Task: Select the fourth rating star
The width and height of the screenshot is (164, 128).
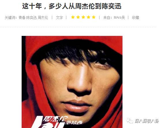Action: [88, 17]
